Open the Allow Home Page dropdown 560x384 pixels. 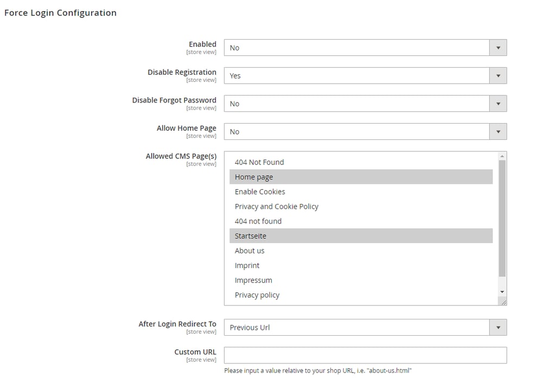click(x=498, y=131)
